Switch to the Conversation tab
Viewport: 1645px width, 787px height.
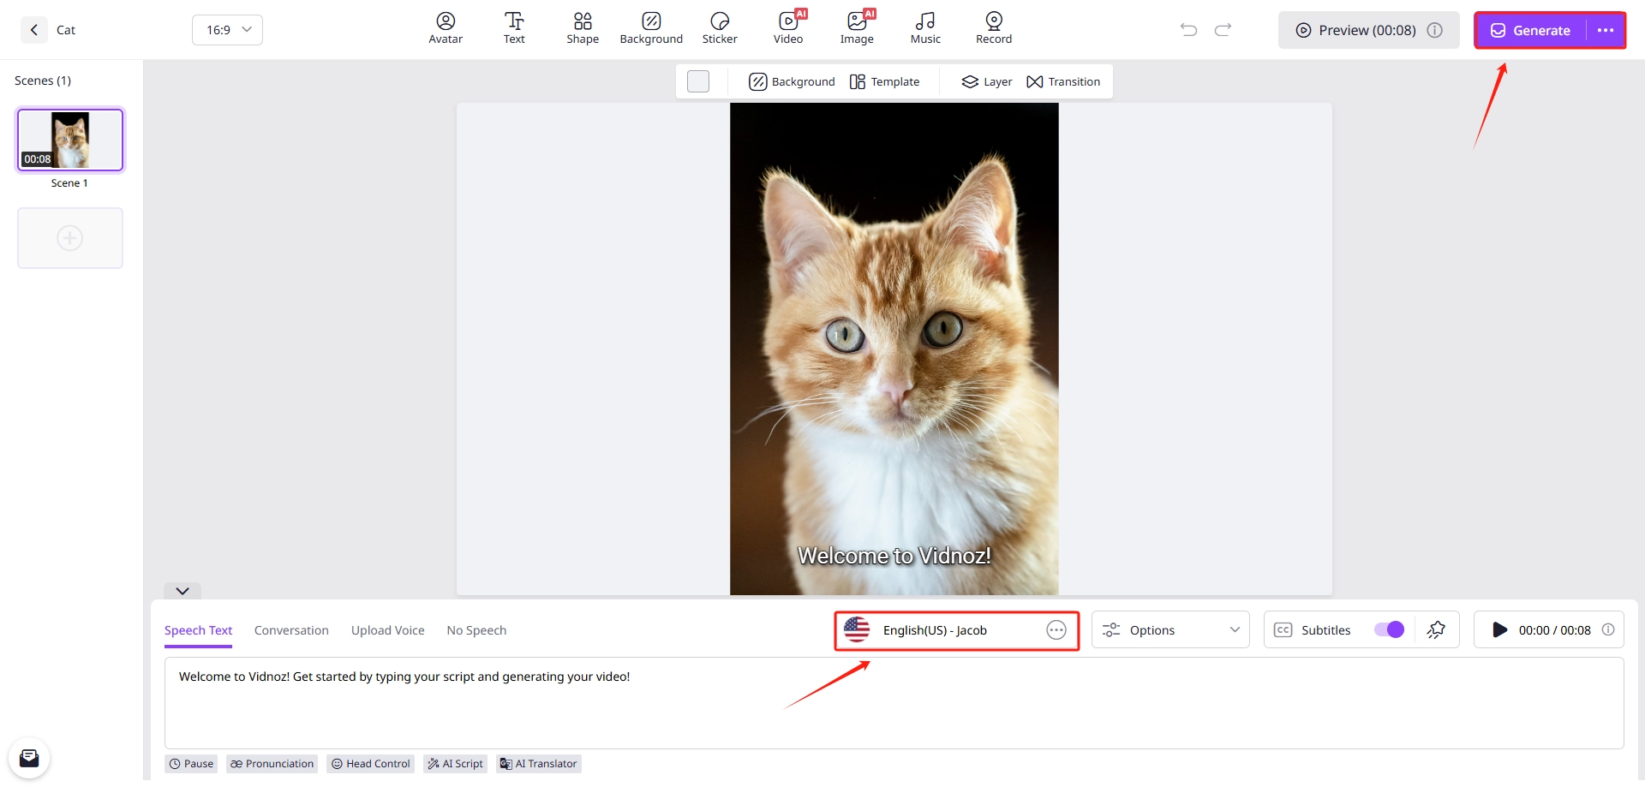click(291, 630)
